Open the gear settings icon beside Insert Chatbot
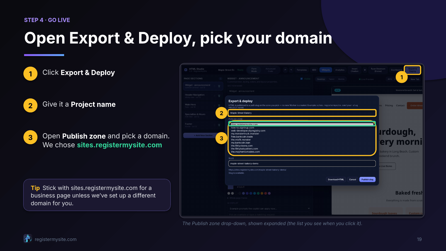The width and height of the screenshot is (446, 251). [365, 70]
